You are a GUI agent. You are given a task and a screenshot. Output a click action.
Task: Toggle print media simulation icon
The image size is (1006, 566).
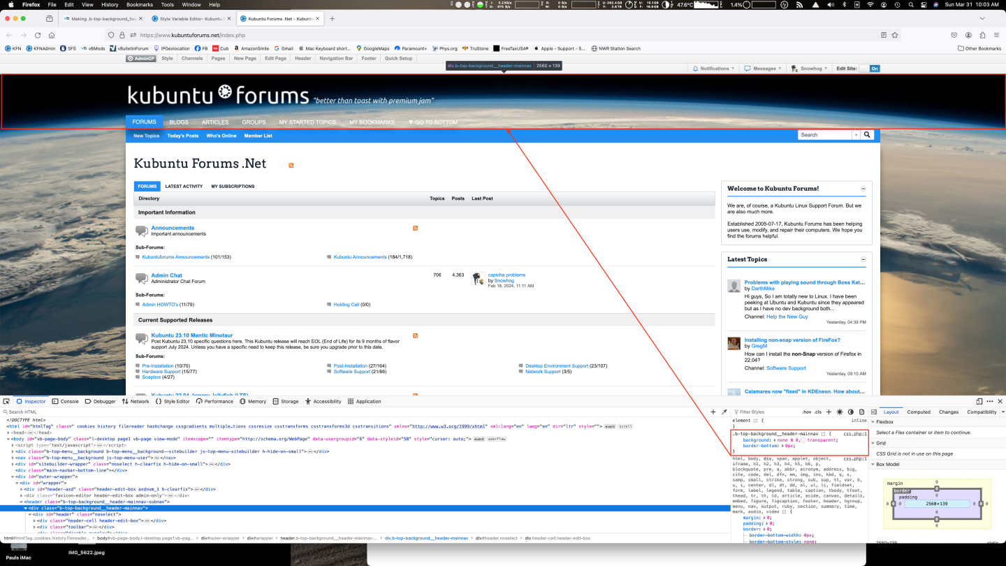tap(861, 412)
